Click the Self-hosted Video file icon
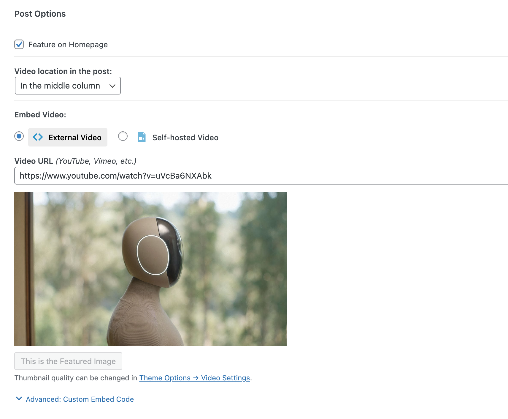The height and width of the screenshot is (419, 508). coord(142,137)
